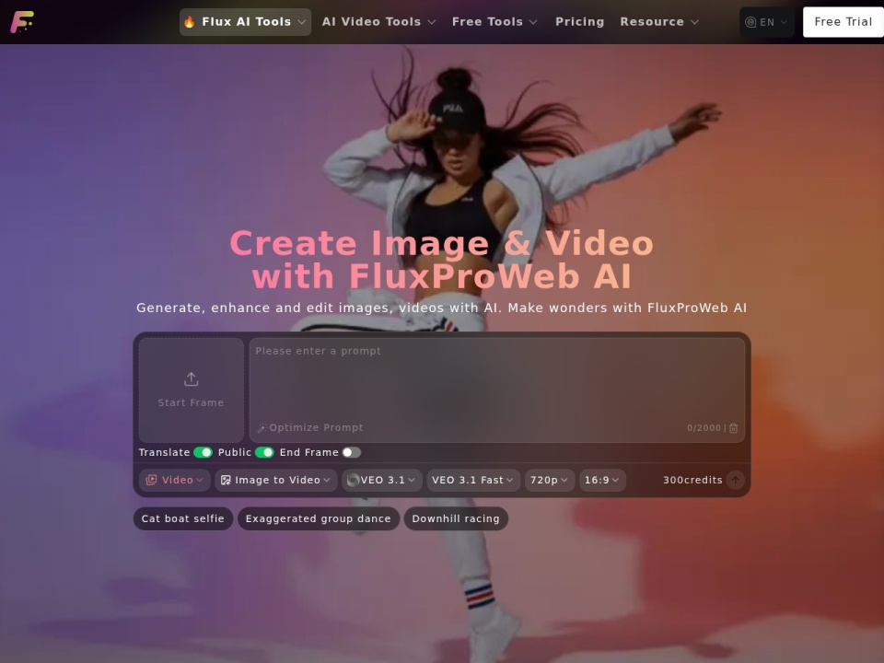Go to the Pricing page
Image resolution: width=884 pixels, height=663 pixels.
pos(579,22)
